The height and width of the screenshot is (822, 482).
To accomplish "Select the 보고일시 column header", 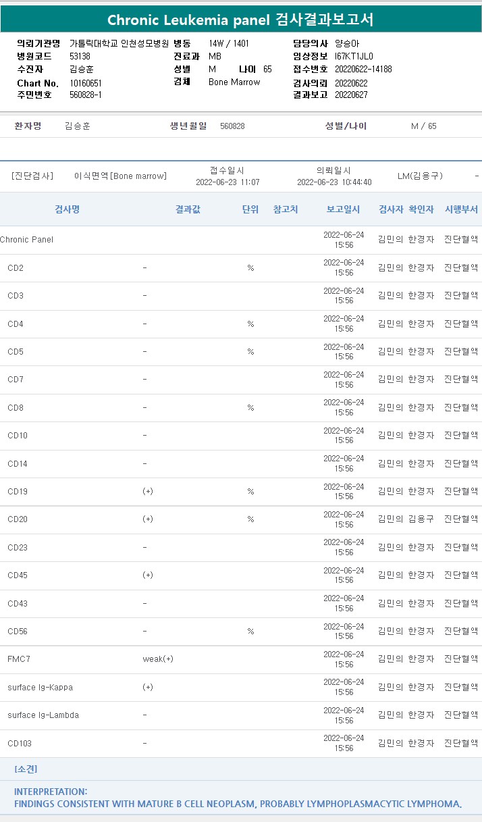I will coord(343,209).
